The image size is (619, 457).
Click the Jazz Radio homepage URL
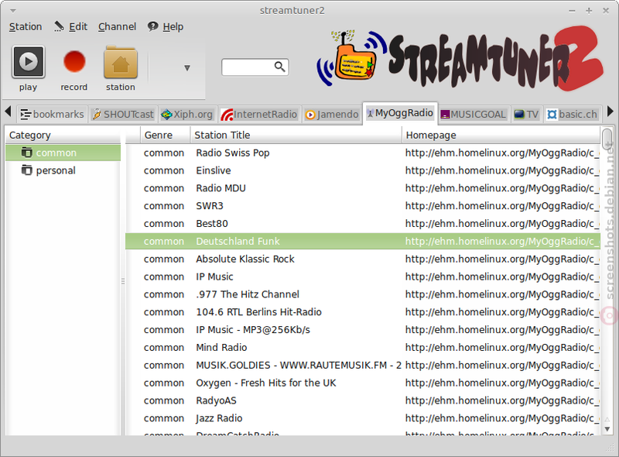point(502,418)
